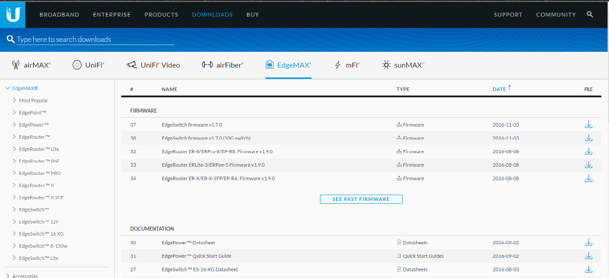Screen dimensions: 609x278
Task: Open the Buy page
Action: click(253, 14)
